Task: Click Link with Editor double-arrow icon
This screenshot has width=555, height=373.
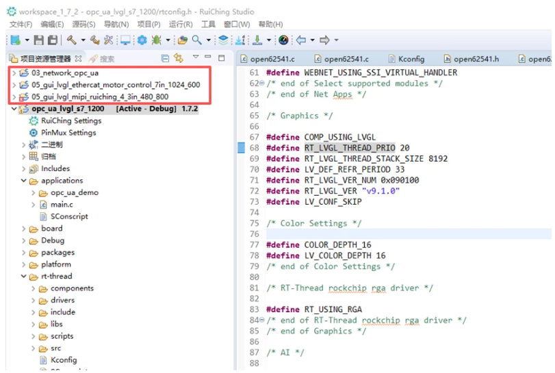Action: [x=179, y=58]
